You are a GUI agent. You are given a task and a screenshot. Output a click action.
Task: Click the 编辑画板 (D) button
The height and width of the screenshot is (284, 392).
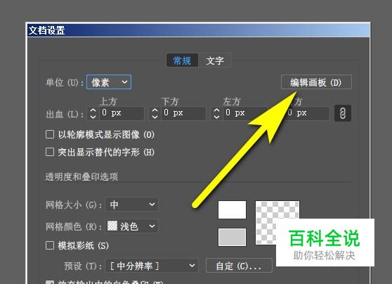pyautogui.click(x=316, y=82)
